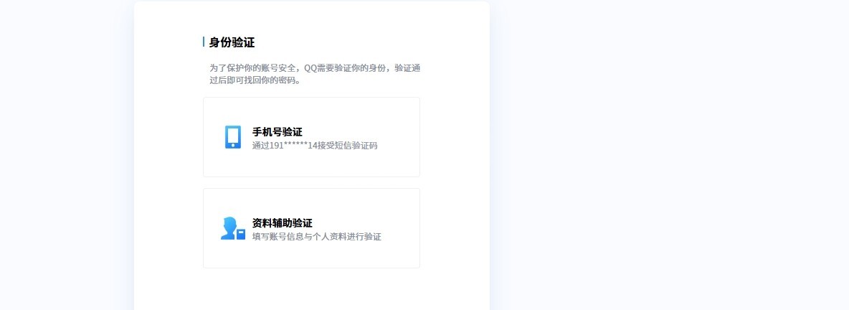
Task: Click the blue smartphone icon
Action: [233, 137]
